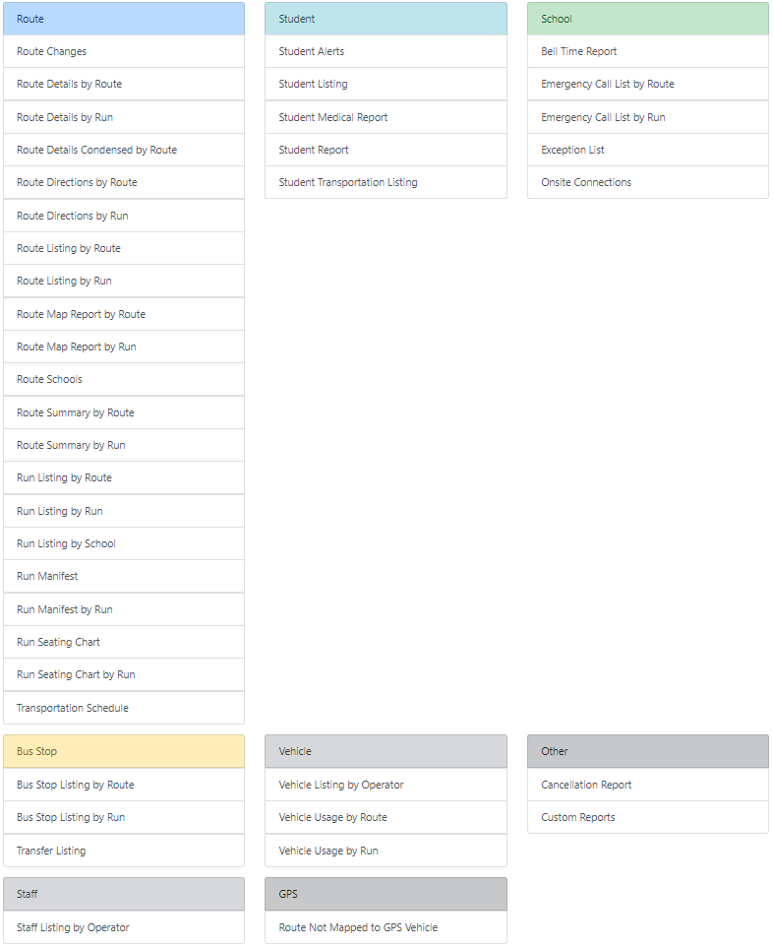The width and height of the screenshot is (773, 947).
Task: Open the Bell Time Report
Action: coord(578,51)
